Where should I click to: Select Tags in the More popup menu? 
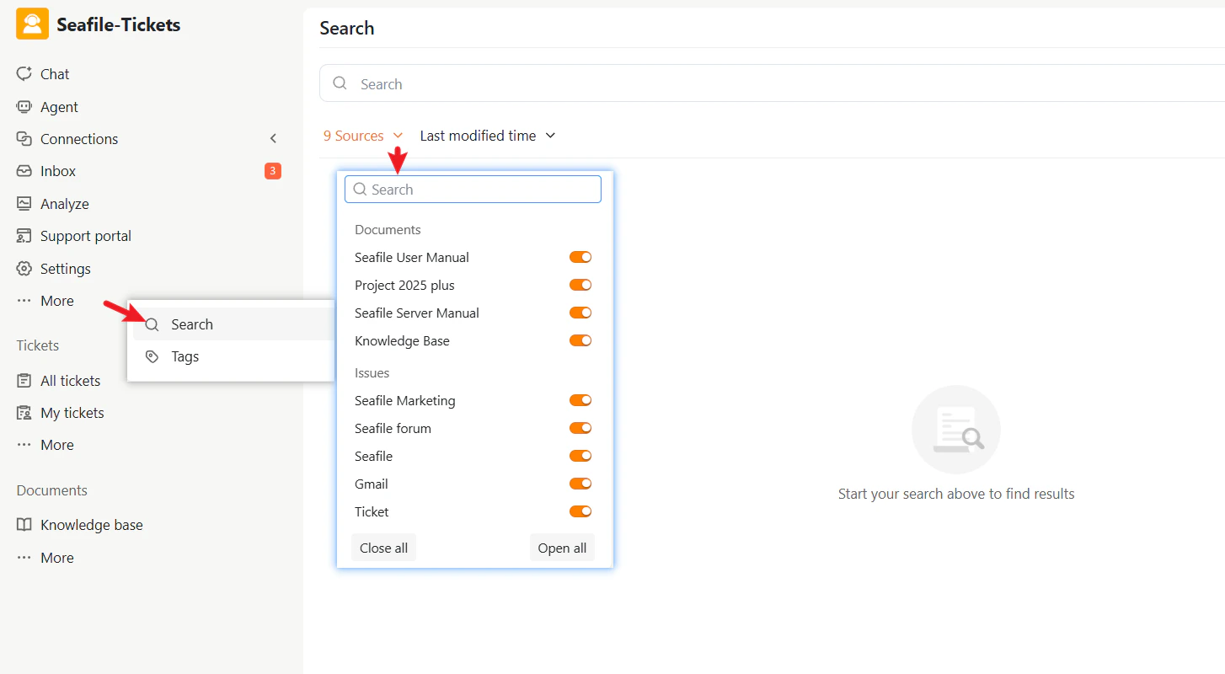(x=234, y=356)
